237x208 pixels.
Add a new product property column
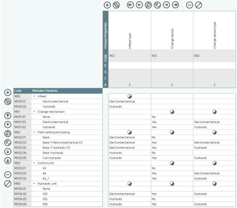(107, 5)
